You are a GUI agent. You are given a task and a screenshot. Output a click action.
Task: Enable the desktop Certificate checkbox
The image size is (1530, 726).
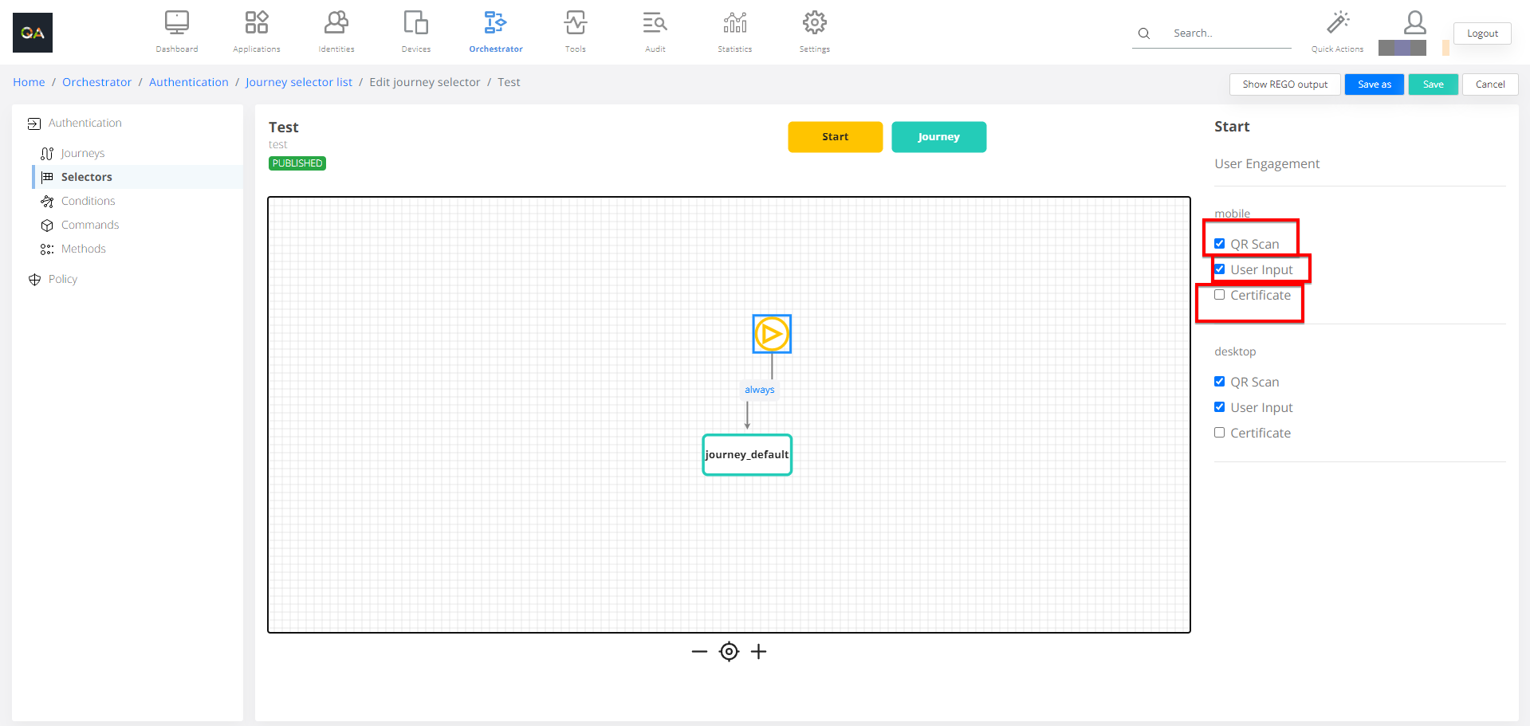pyautogui.click(x=1219, y=433)
